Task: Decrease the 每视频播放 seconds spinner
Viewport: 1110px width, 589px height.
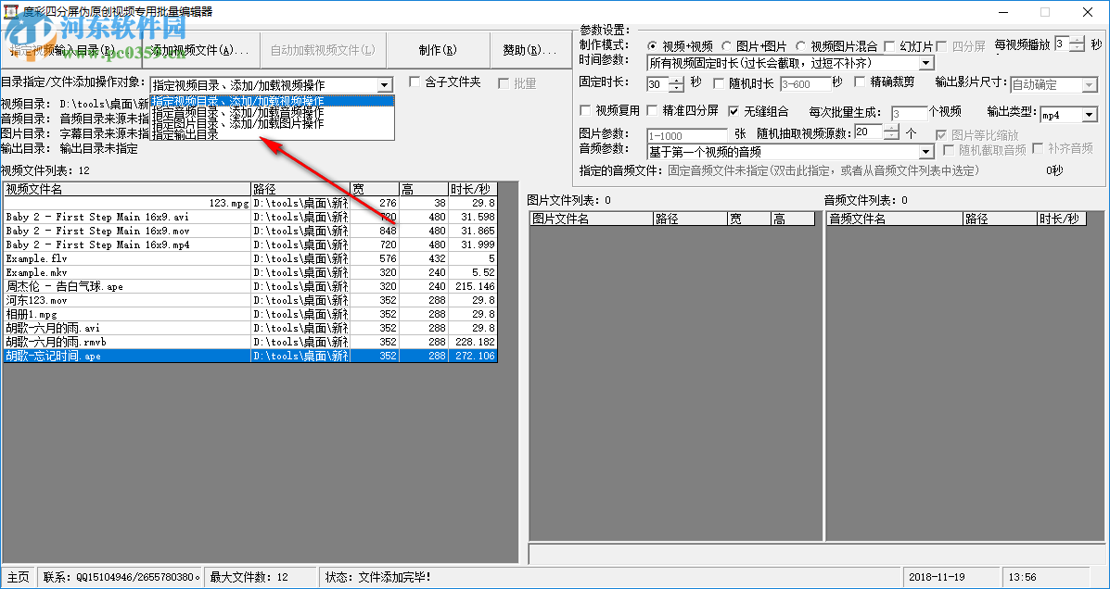Action: [1077, 47]
